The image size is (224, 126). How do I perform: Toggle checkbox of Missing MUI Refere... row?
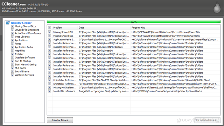click(x=50, y=87)
